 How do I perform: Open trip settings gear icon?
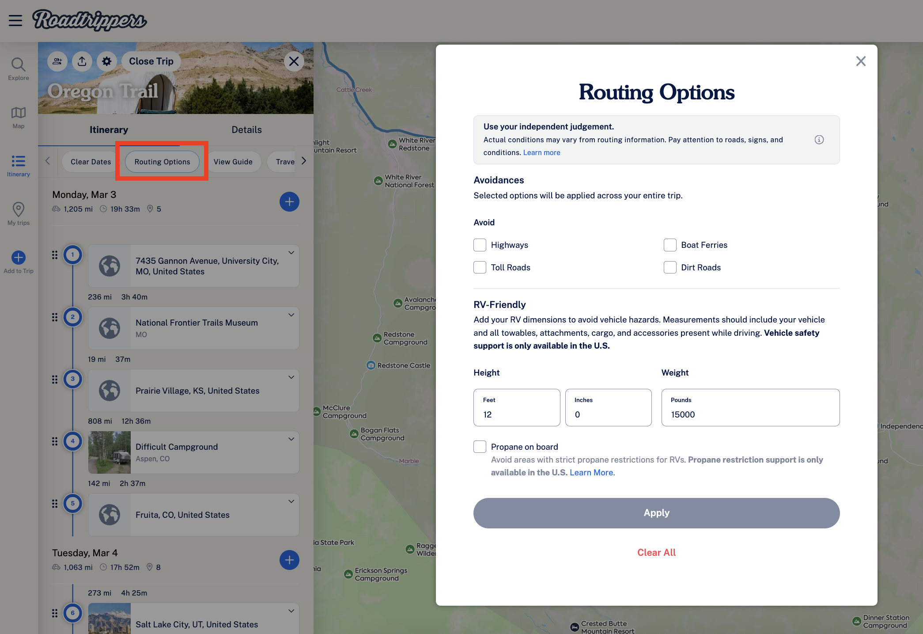pos(107,61)
